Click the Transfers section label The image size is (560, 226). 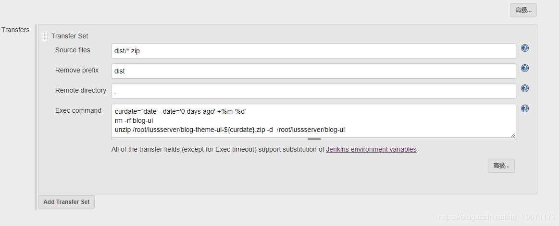point(15,30)
